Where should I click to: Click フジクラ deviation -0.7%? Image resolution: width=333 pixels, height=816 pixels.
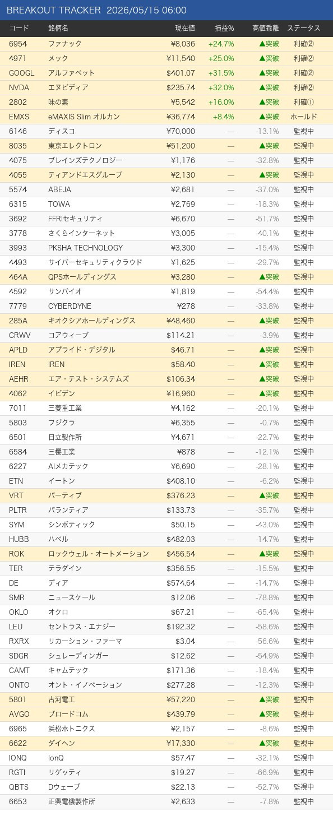269,423
